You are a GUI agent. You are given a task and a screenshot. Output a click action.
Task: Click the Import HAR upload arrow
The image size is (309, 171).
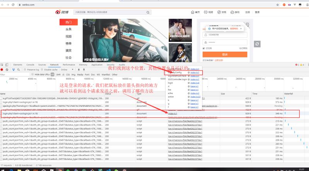point(79,70)
